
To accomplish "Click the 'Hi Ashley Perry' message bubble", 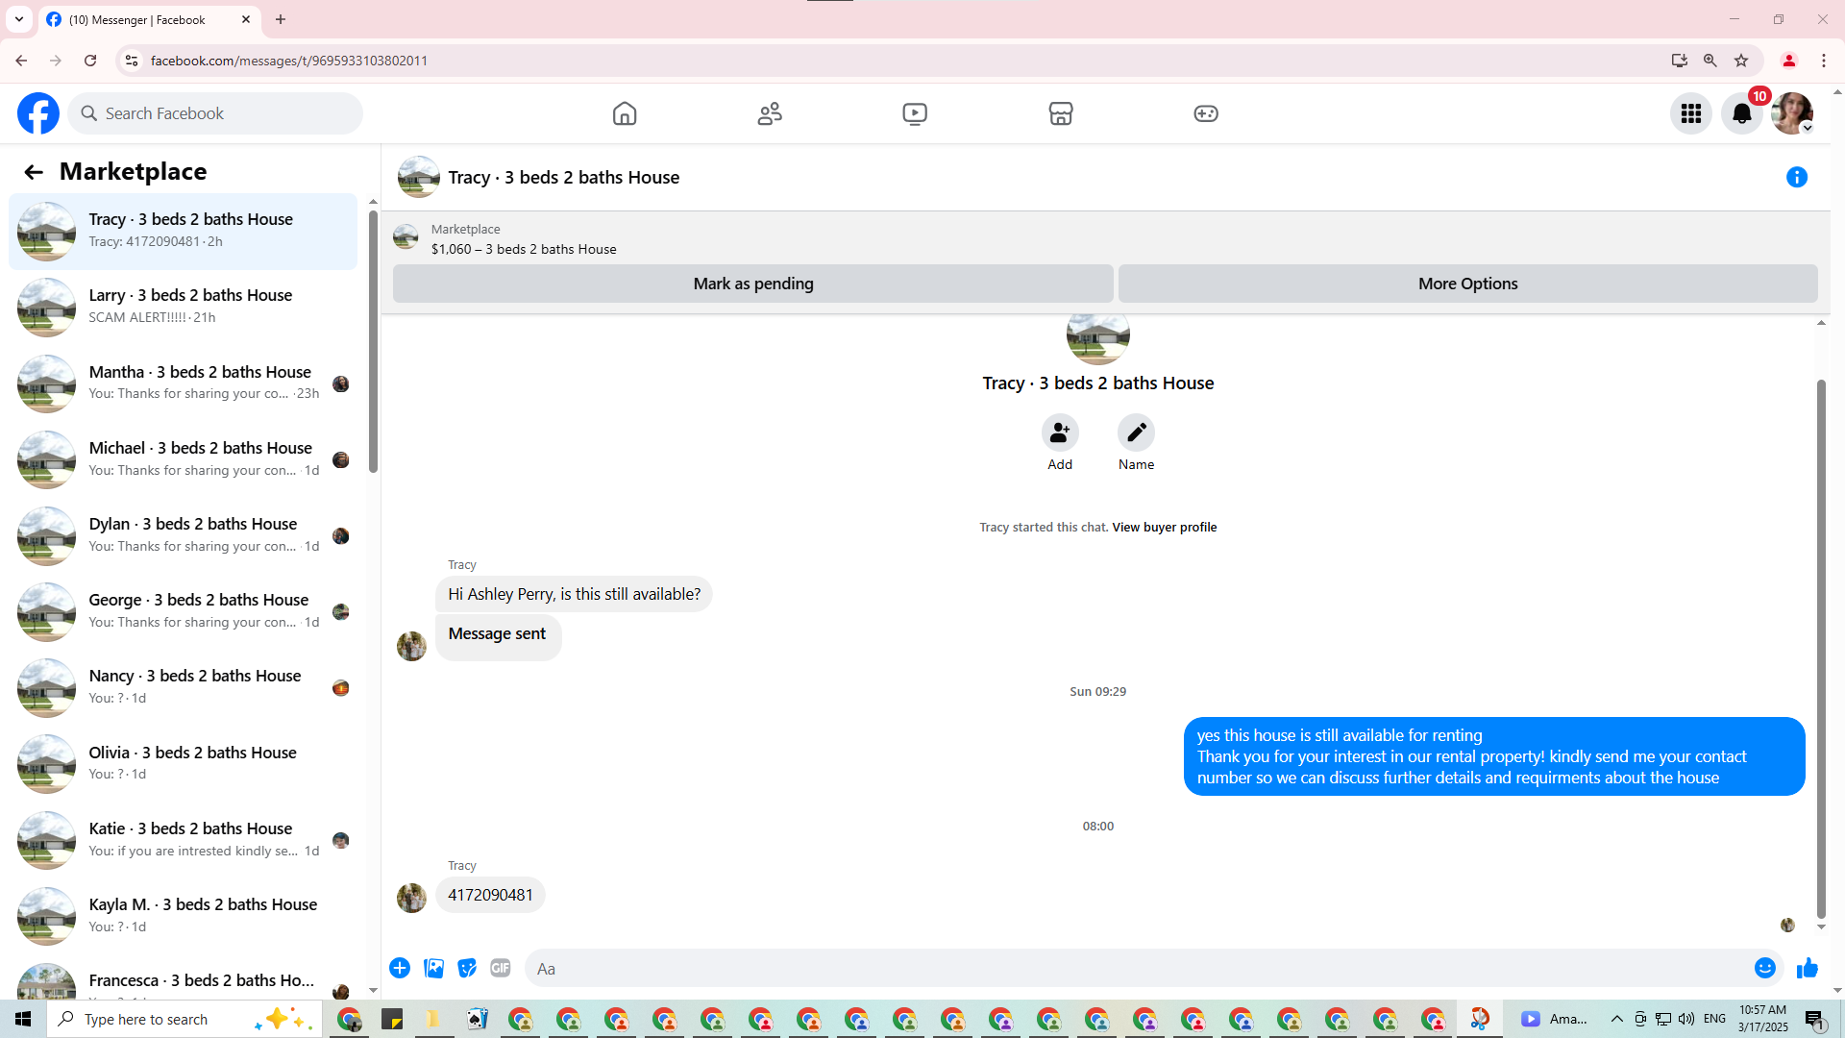I will coord(574,594).
